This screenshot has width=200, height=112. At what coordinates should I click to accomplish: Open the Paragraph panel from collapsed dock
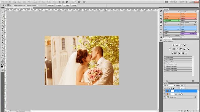pyautogui.click(x=161, y=33)
